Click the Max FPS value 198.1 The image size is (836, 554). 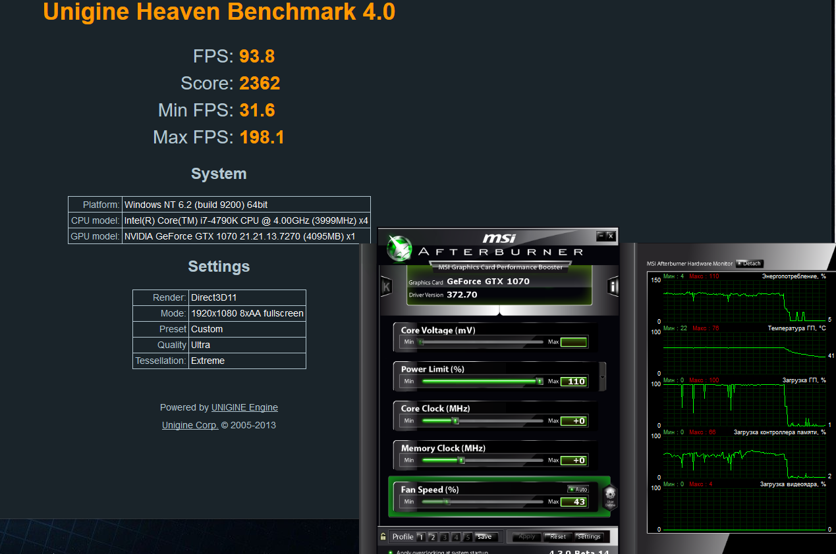pos(262,138)
